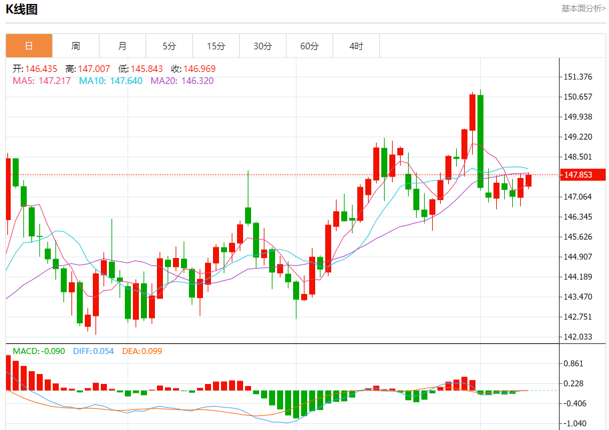Open the 5分 timeframe tab
Screen dimensions: 609x430
170,46
